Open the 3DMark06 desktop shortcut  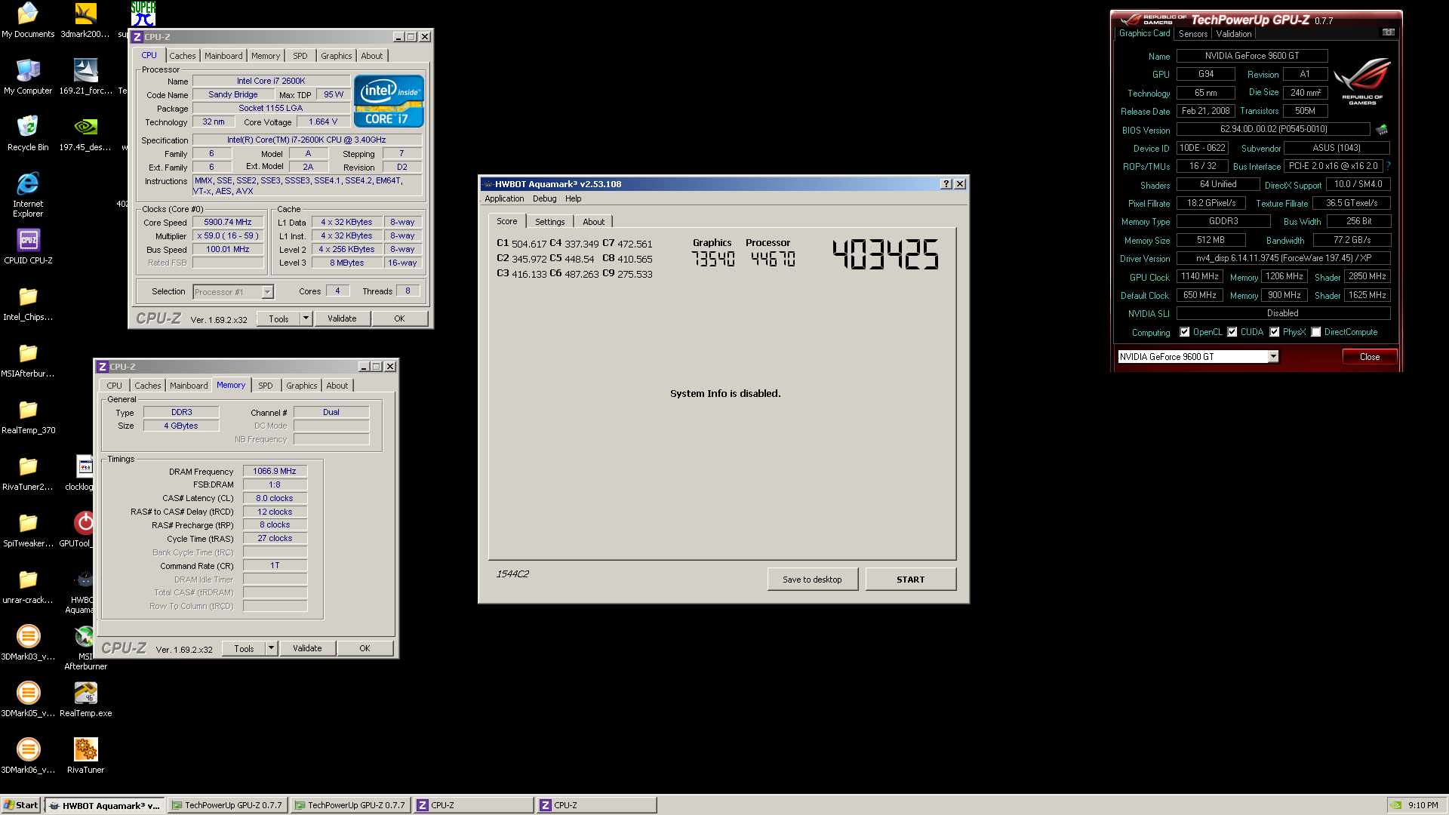coord(28,756)
